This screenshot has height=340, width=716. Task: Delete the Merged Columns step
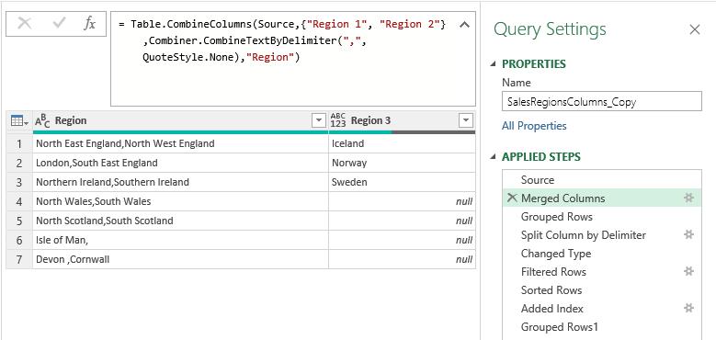512,198
